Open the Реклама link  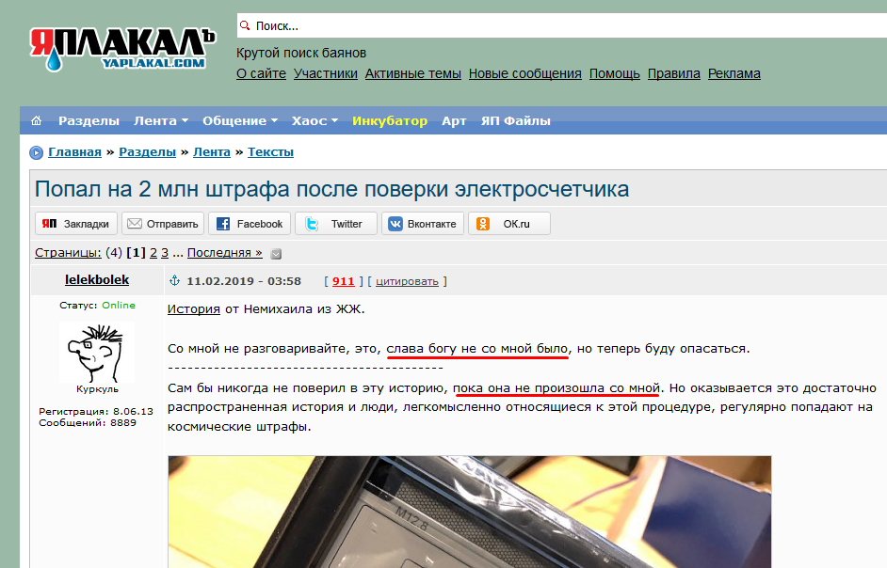point(734,73)
